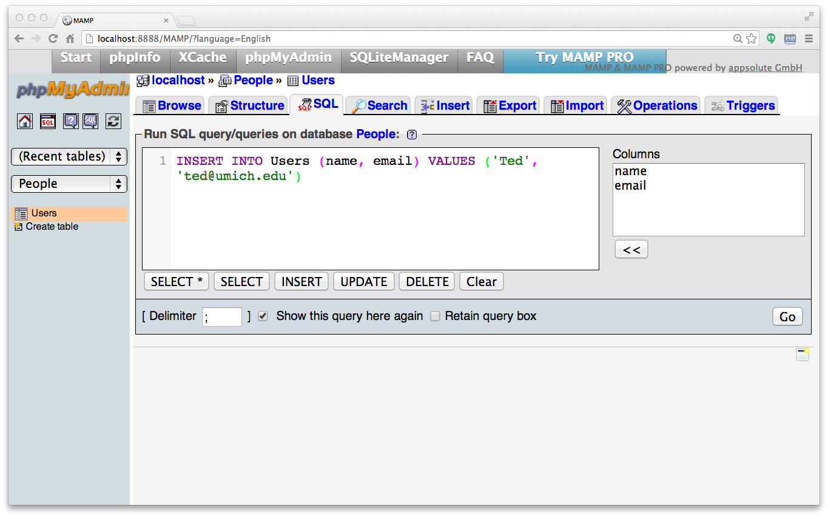828x517 pixels.
Task: Open the Recent tables dropdown
Action: 69,156
